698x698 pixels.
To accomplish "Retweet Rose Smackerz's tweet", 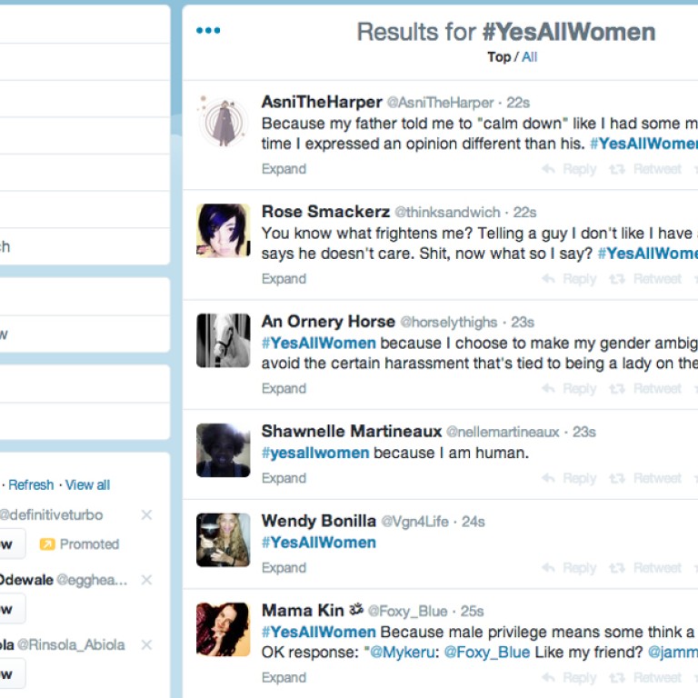I will (x=645, y=279).
